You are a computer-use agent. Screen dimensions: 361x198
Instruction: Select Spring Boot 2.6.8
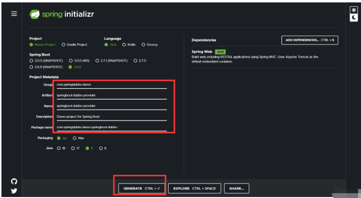pos(75,67)
